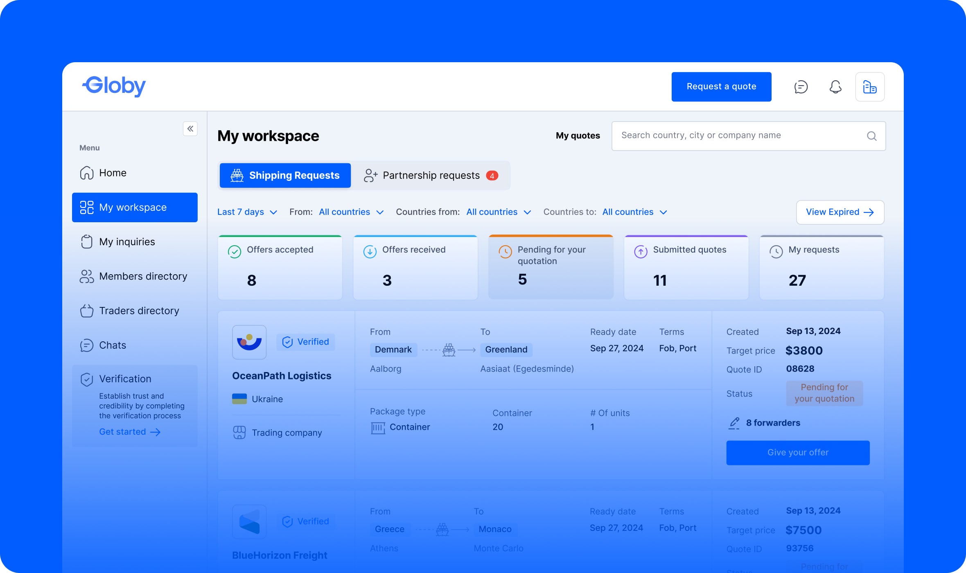Click the OceanPath Logistics company logo
Viewport: 966px width, 573px height.
pos(249,342)
